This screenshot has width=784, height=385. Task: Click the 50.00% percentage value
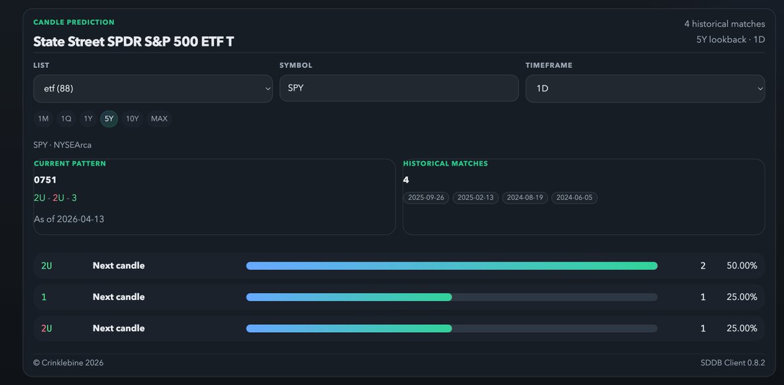(x=742, y=266)
